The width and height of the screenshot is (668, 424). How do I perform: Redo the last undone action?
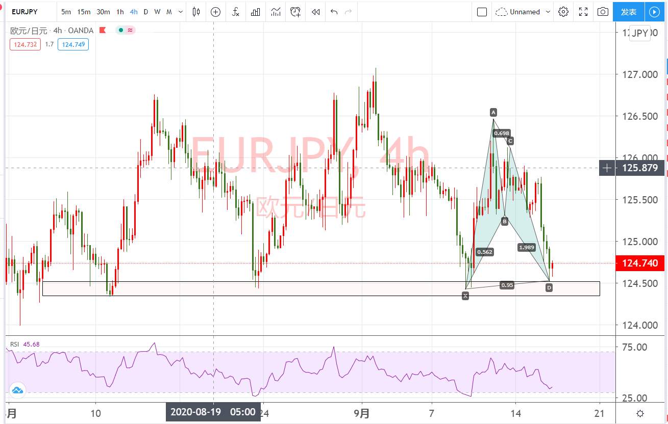point(349,12)
